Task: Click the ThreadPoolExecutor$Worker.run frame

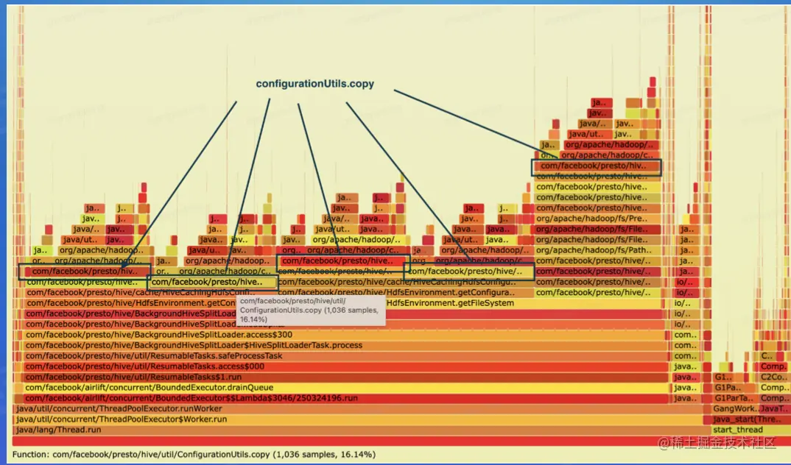Action: pyautogui.click(x=358, y=419)
